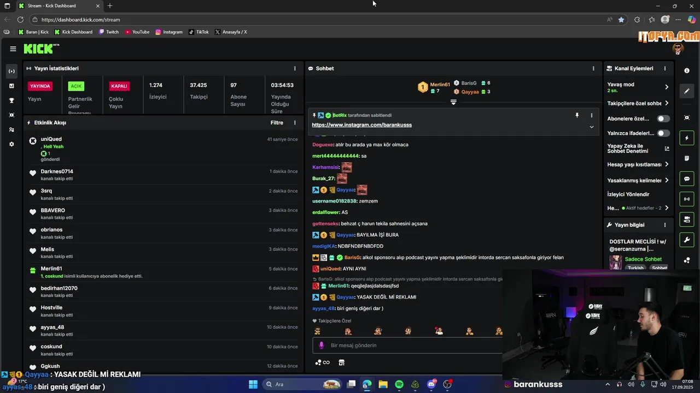
Task: Open Etkinlik Akışı three-dot menu
Action: pos(295,123)
